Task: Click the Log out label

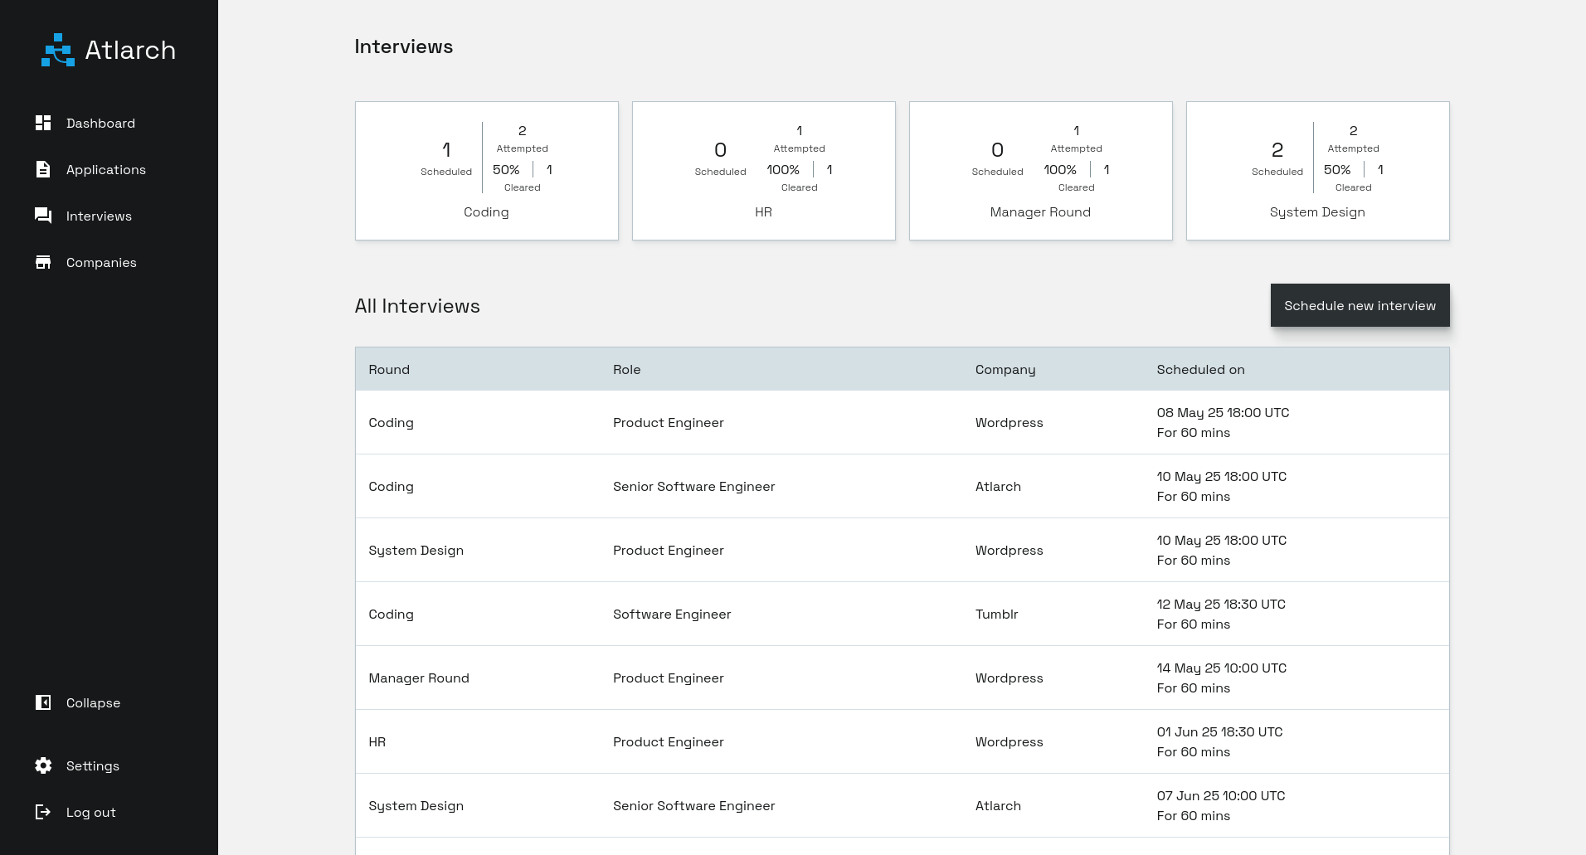Action: coord(90,812)
